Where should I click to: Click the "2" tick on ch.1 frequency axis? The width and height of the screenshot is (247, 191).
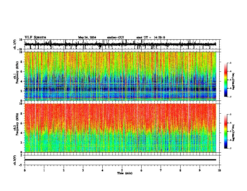(22, 91)
